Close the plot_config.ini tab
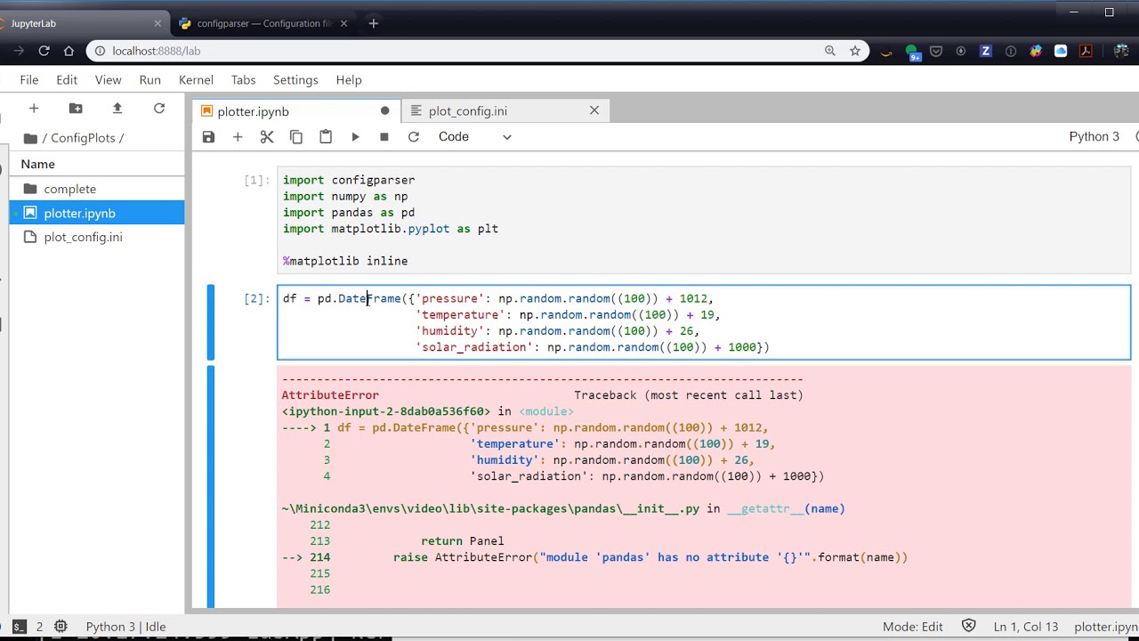Image resolution: width=1139 pixels, height=641 pixels. coord(594,110)
